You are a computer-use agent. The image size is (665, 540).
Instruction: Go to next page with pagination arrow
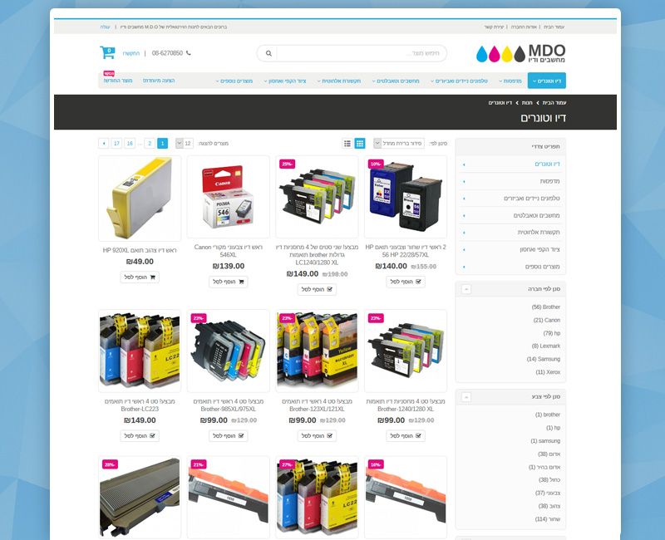tap(103, 143)
